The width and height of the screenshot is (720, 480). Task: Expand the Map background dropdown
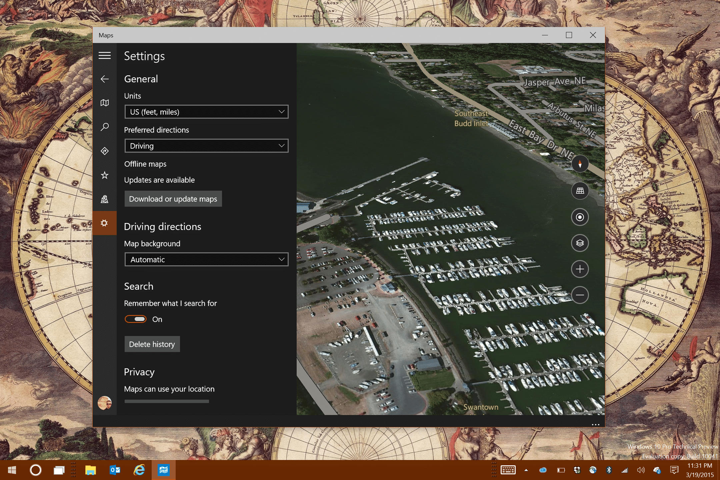pos(207,259)
